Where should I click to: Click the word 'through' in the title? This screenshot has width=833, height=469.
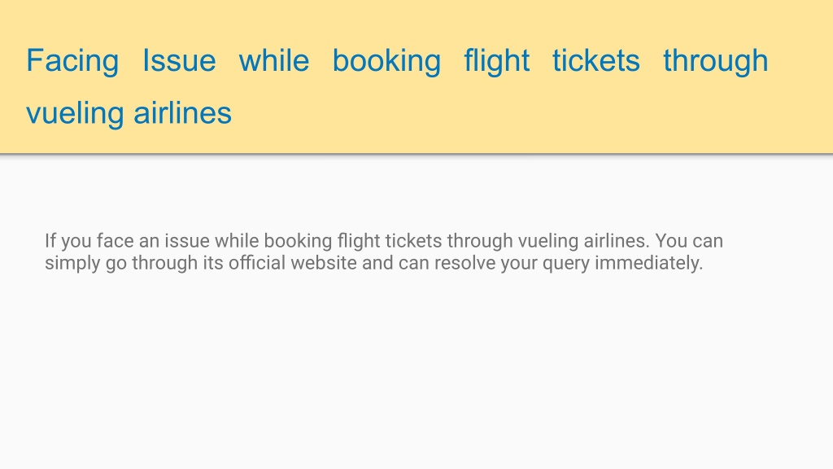tap(716, 61)
